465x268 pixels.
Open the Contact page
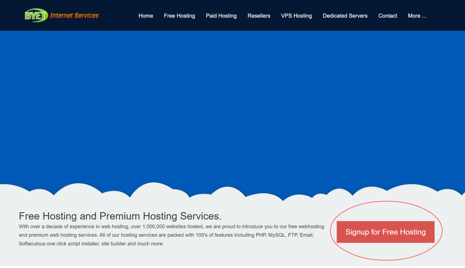tap(388, 16)
